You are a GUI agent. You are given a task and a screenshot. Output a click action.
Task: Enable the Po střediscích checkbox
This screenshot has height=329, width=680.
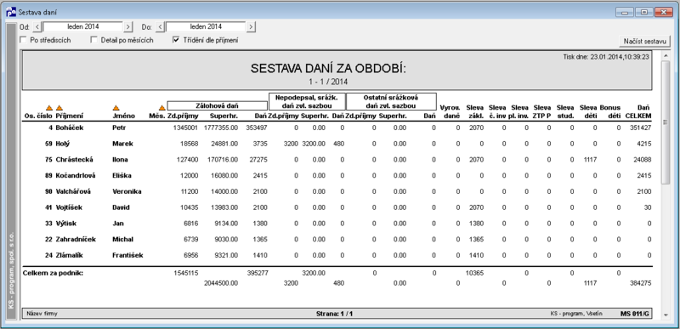[24, 40]
